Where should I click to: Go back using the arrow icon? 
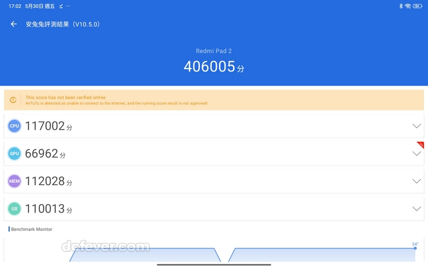click(x=14, y=24)
